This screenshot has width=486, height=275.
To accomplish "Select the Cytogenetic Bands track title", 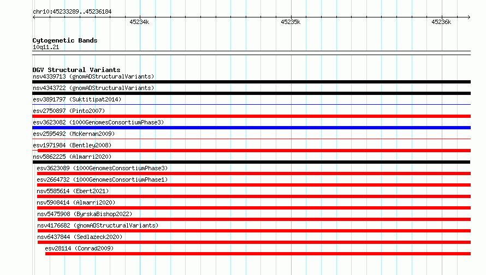I will pyautogui.click(x=65, y=40).
